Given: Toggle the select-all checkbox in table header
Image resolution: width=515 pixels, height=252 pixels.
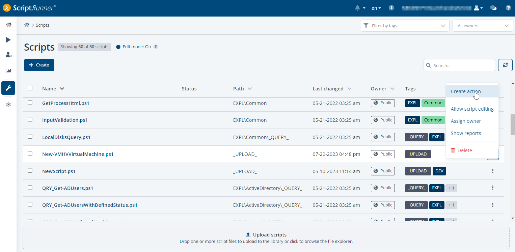Looking at the screenshot, I should coord(30,88).
